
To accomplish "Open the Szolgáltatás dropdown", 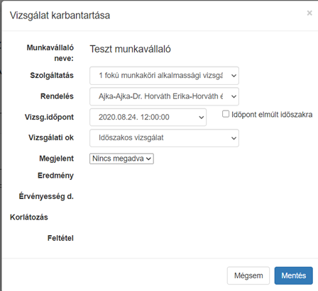I will pyautogui.click(x=164, y=76).
